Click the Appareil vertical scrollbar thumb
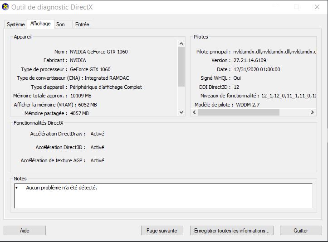The image size is (328, 242). coord(181,67)
